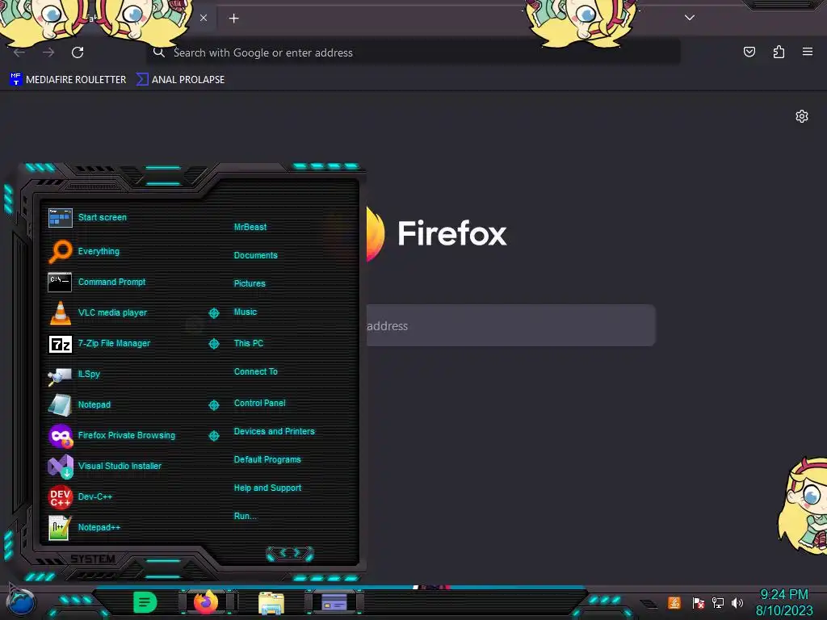
Task: Open the 7-Zip File Manager icon
Action: (x=60, y=344)
